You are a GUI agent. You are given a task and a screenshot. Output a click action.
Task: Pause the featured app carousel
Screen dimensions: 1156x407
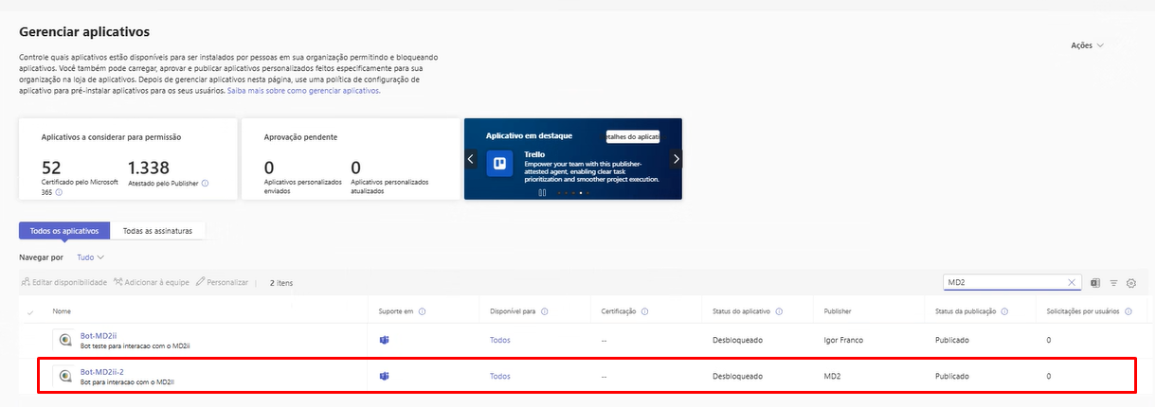(x=542, y=193)
